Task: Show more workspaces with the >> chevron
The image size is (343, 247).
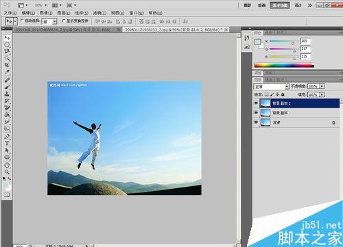Action: tap(309, 5)
